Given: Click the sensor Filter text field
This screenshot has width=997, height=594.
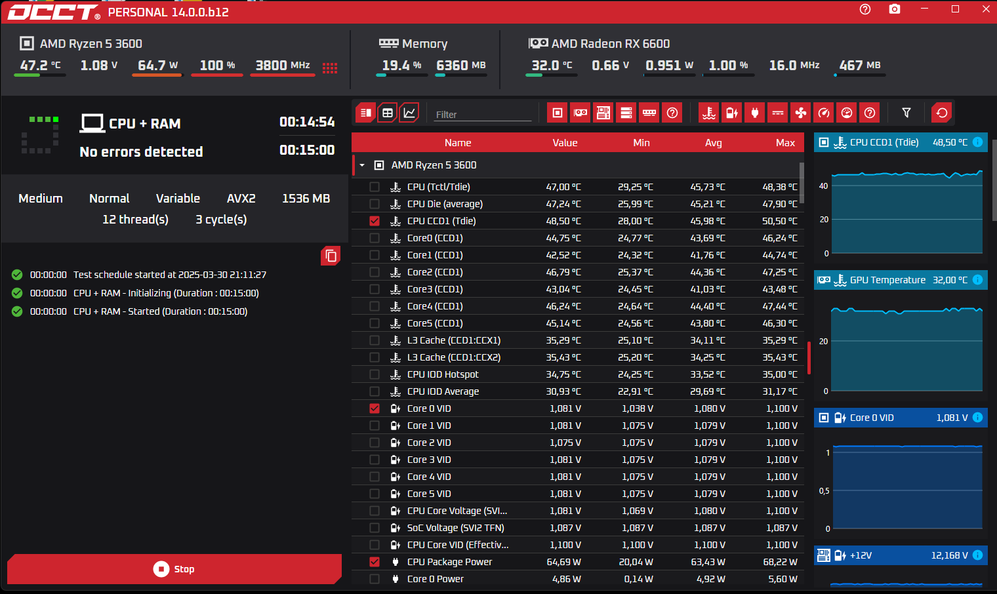Looking at the screenshot, I should (482, 114).
